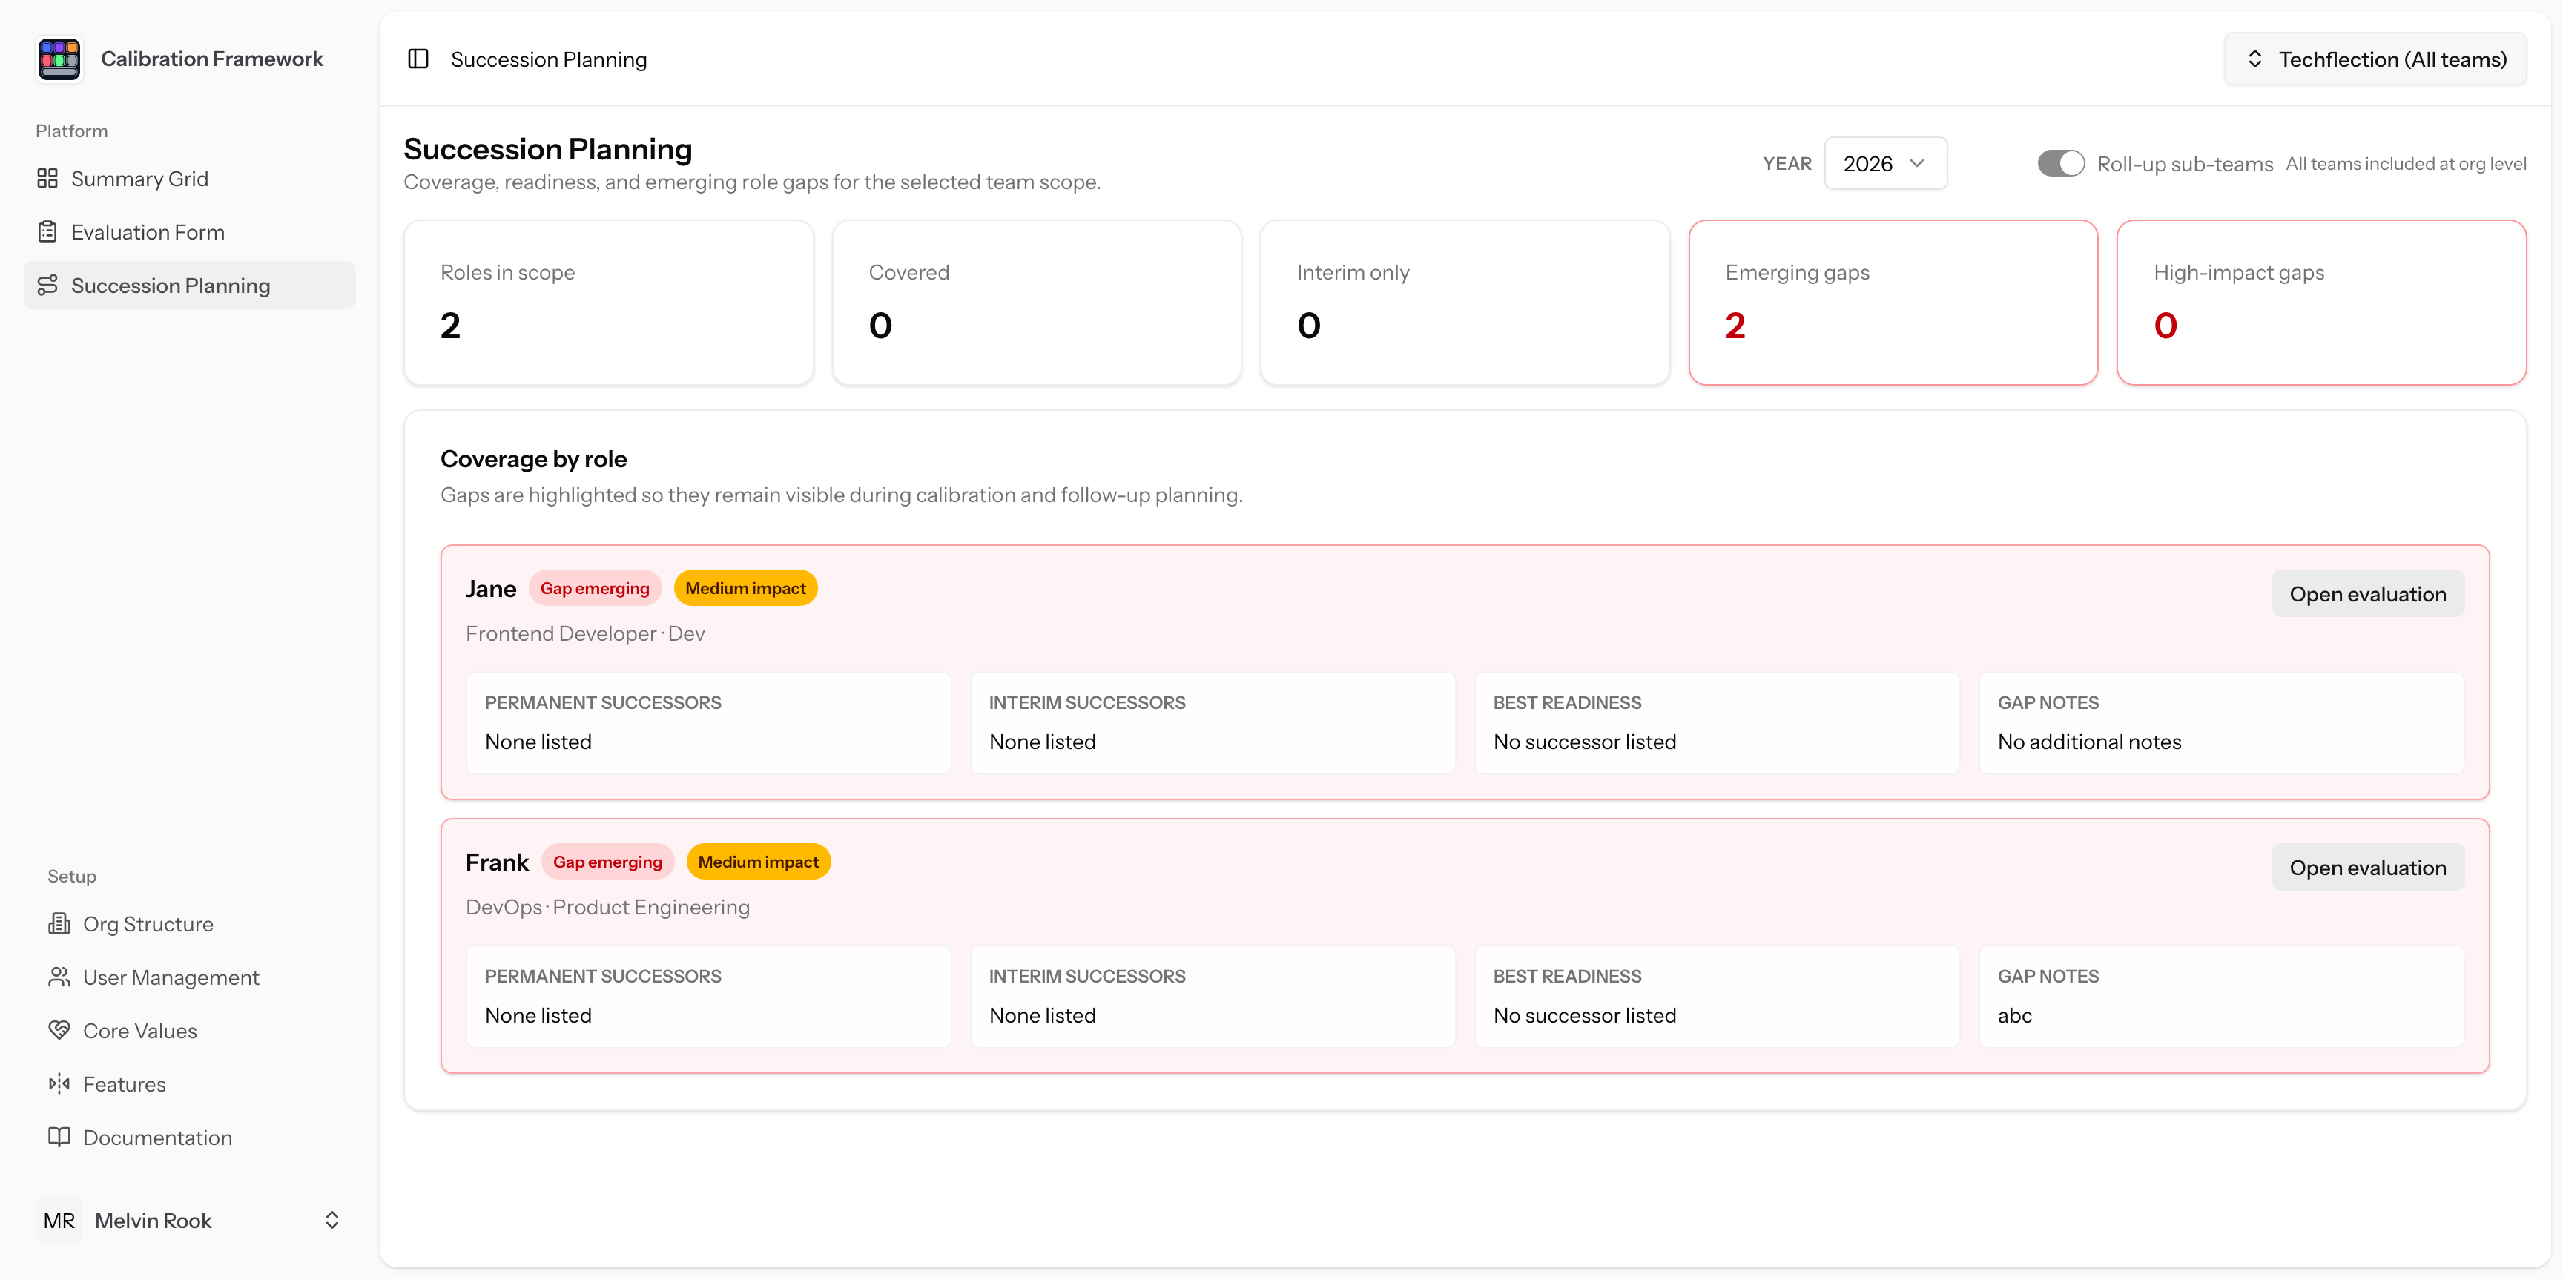Open the Evaluation Form page
2563x1280 pixels.
click(189, 231)
